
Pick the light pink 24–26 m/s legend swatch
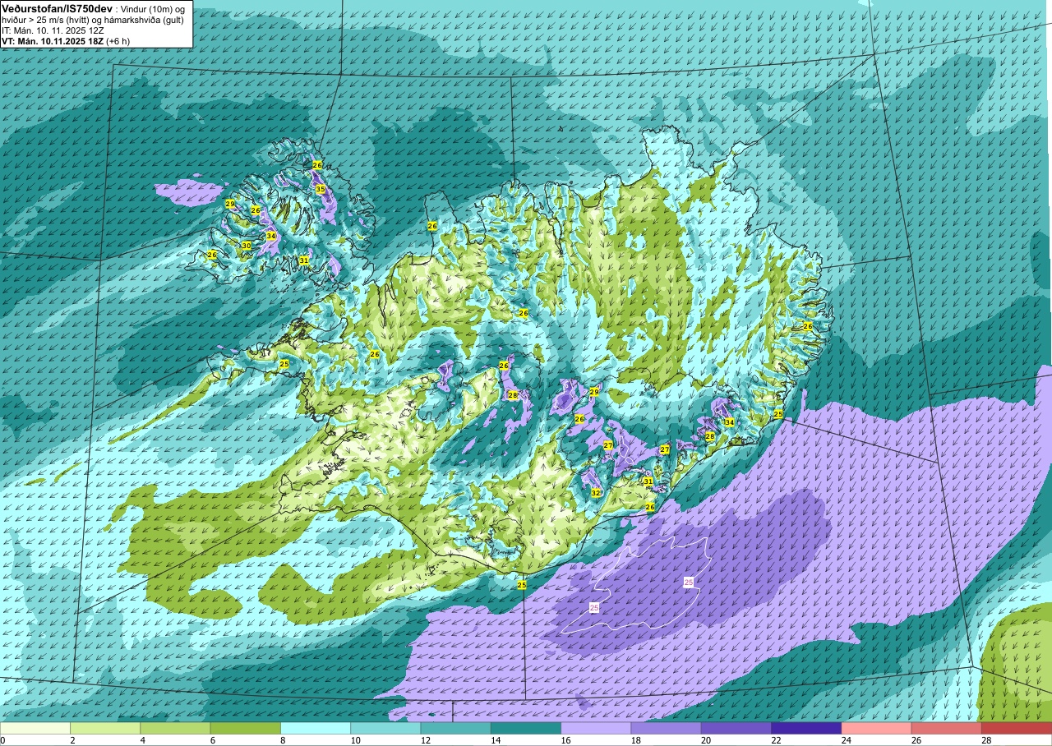[876, 728]
